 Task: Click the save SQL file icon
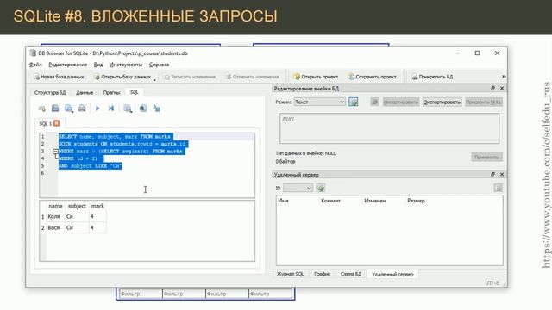(69, 108)
